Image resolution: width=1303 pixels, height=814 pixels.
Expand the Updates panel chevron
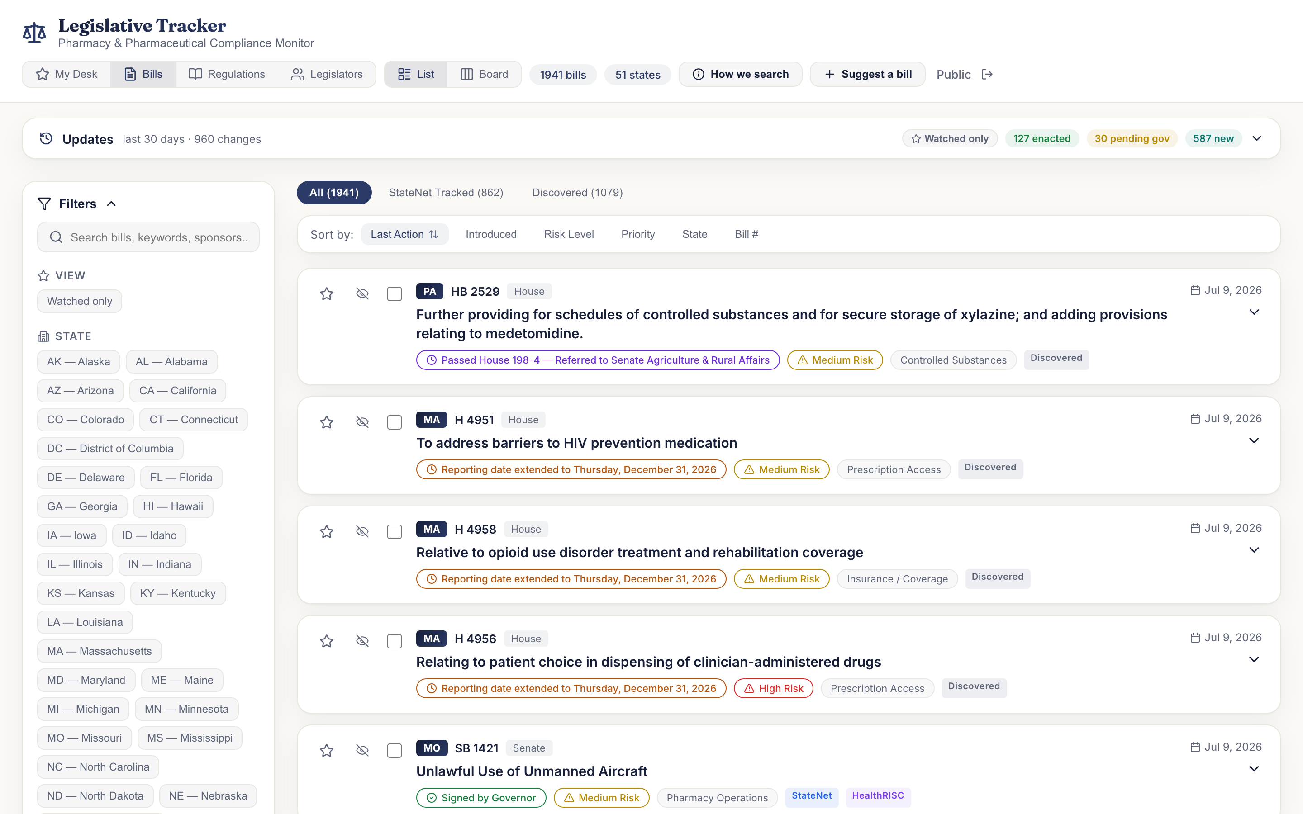click(1257, 138)
